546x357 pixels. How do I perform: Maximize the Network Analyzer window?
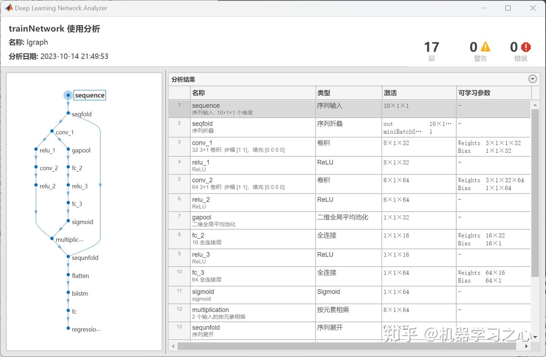[x=508, y=8]
